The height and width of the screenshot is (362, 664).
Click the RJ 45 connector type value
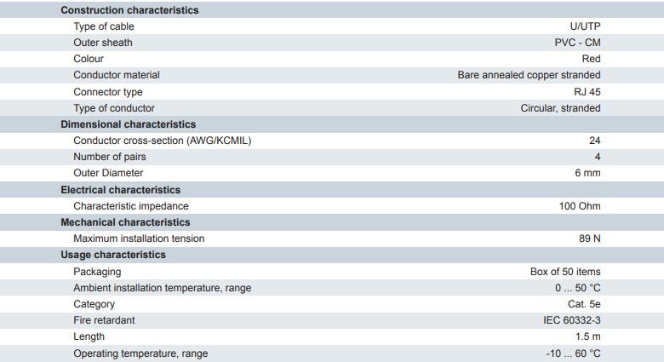pyautogui.click(x=587, y=92)
